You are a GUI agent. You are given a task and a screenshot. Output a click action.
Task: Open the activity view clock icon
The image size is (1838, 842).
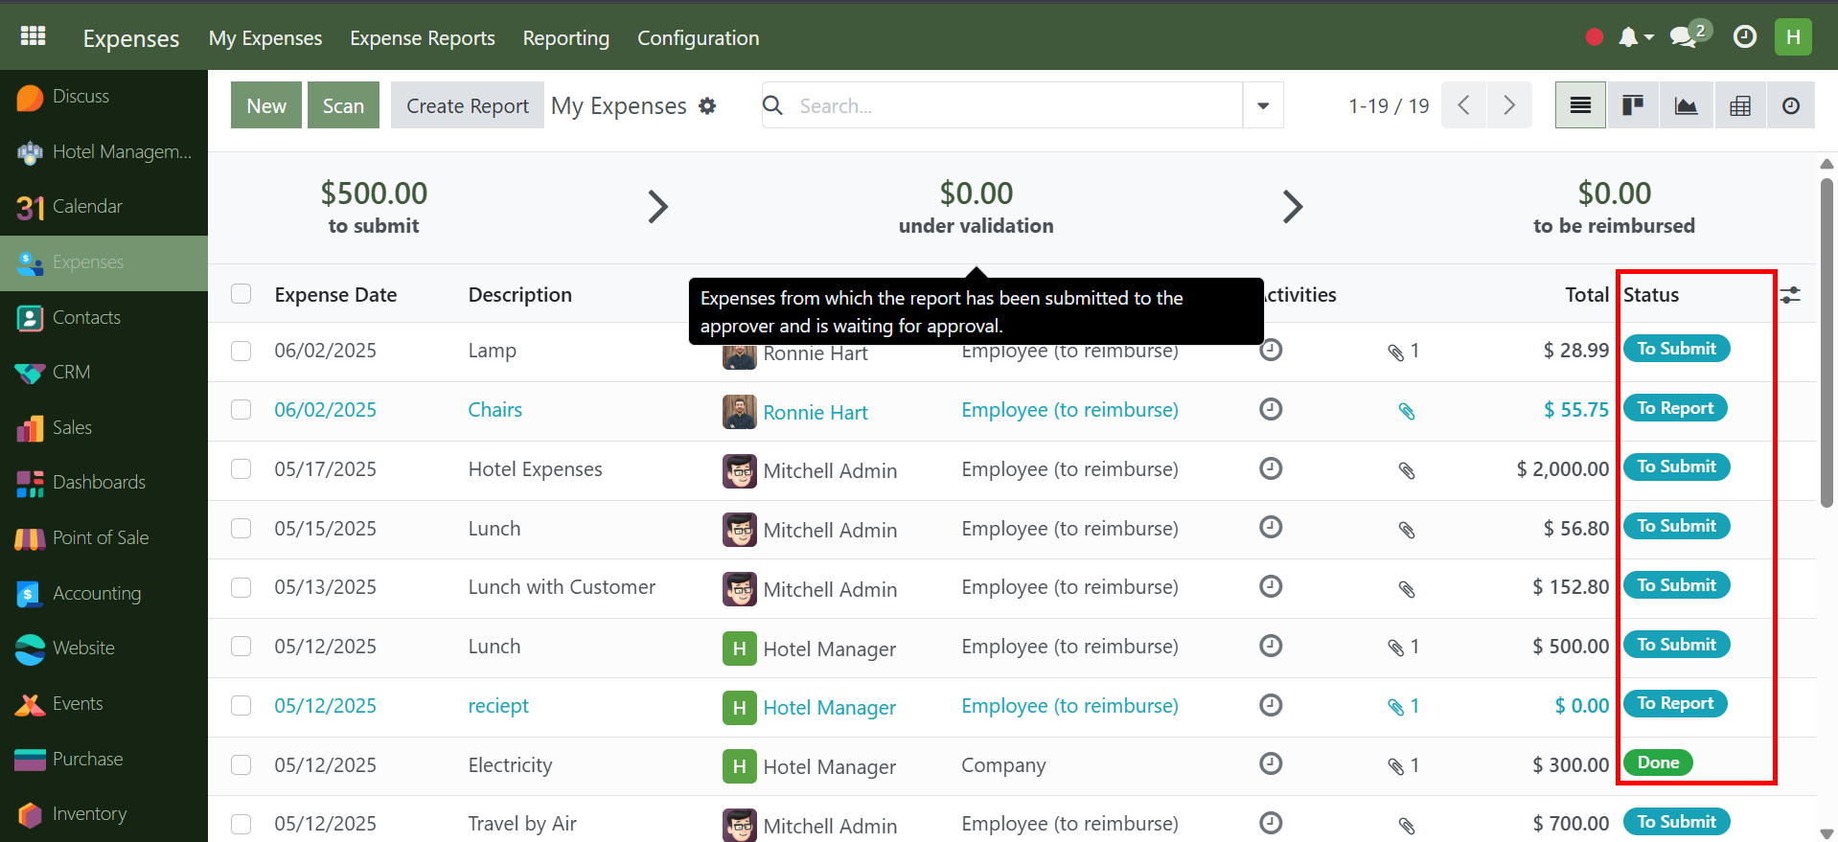(x=1790, y=105)
